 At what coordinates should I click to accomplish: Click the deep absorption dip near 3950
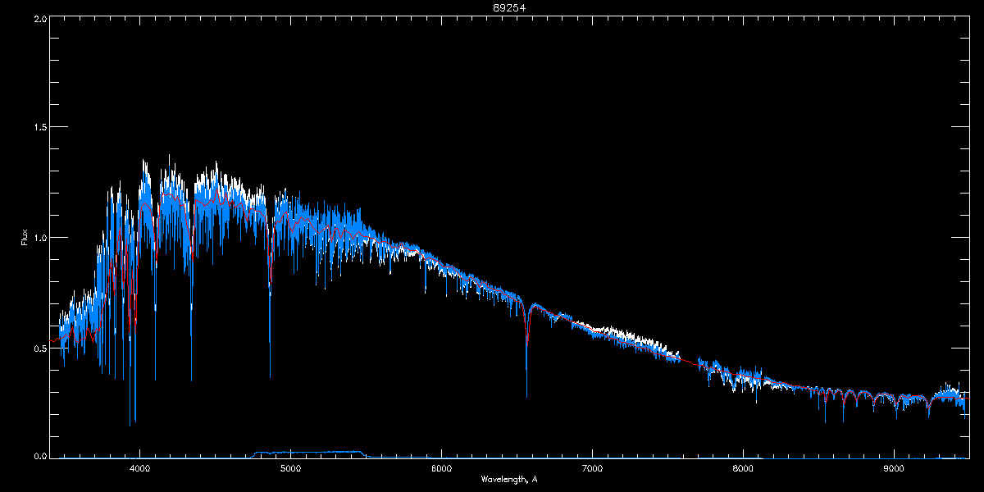point(132,361)
